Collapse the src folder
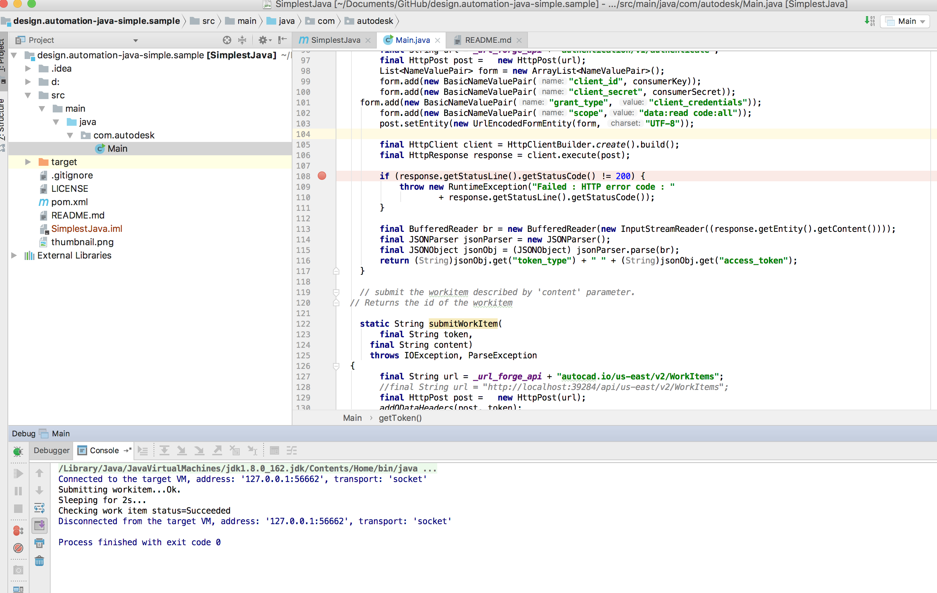The image size is (937, 593). tap(28, 95)
